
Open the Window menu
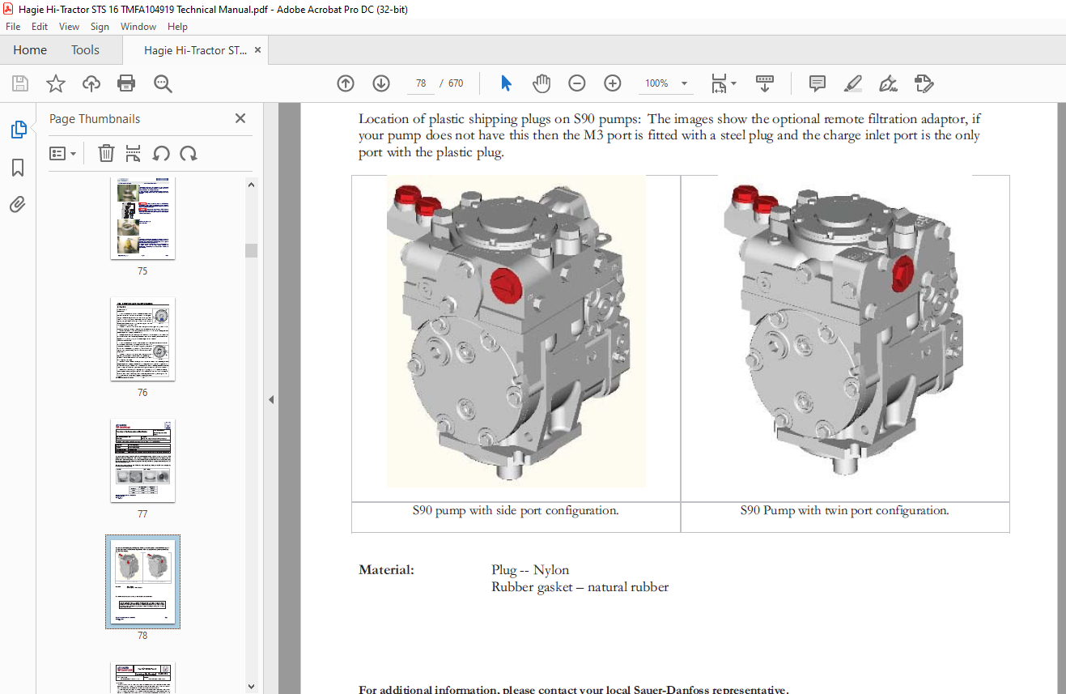[x=138, y=27]
